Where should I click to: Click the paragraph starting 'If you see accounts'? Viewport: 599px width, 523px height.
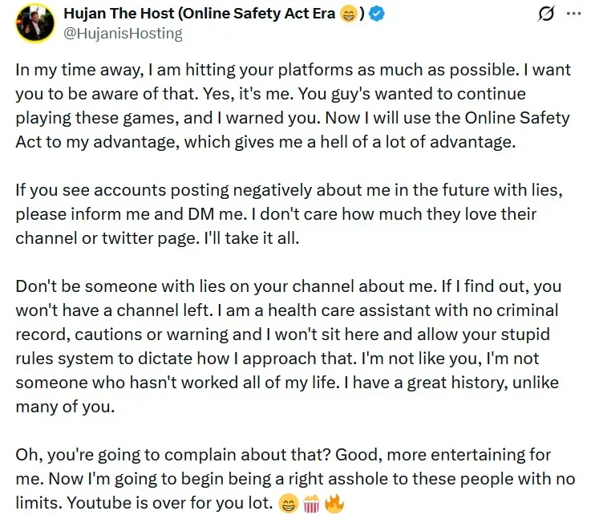[289, 214]
